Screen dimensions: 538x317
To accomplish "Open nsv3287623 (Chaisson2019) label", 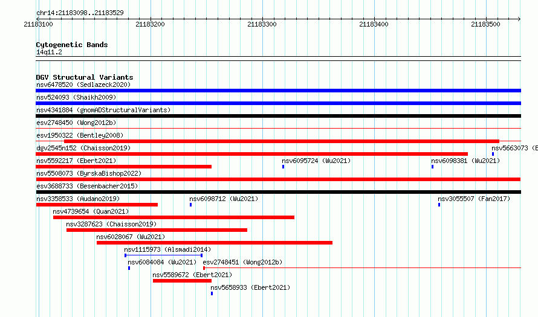I will click(111, 224).
